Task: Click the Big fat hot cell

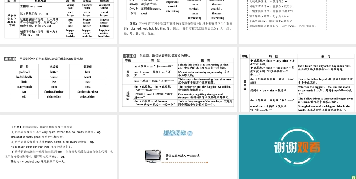Action: [70, 23]
